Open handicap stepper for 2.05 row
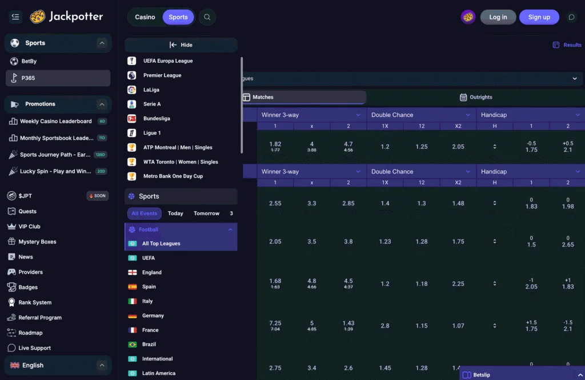This screenshot has width=585, height=380. point(494,241)
